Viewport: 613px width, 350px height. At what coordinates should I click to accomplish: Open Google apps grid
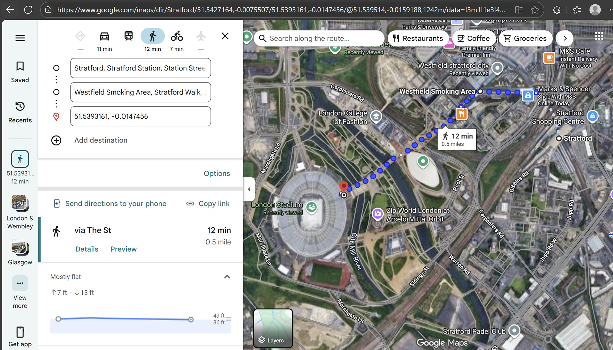(x=599, y=36)
